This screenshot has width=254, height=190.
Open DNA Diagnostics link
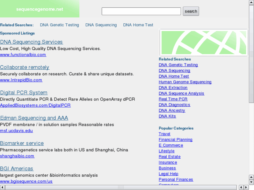tap(174, 105)
